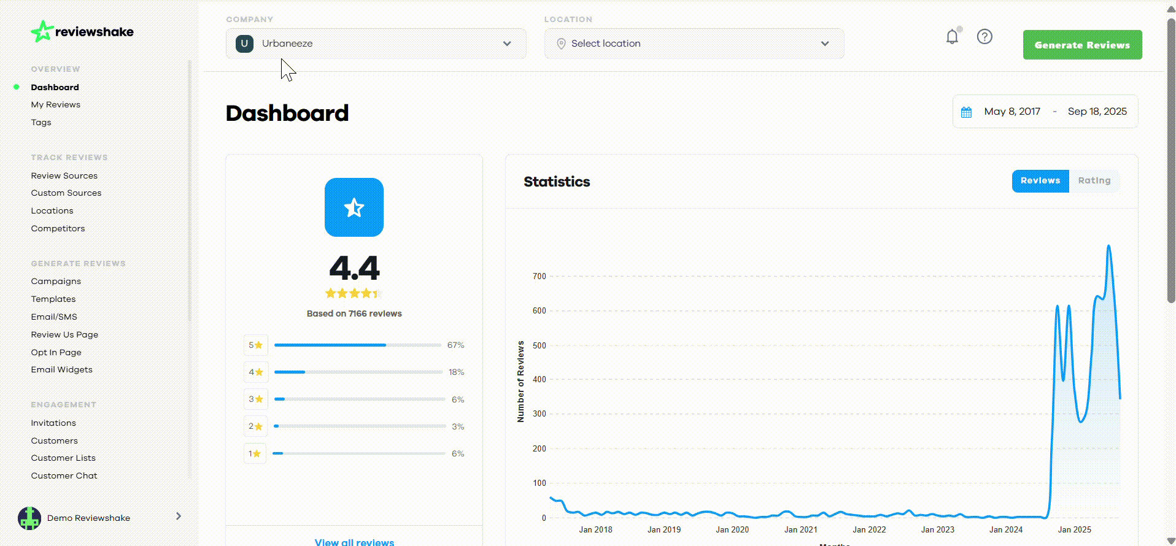Viewport: 1176px width, 546px height.
Task: Click the 2-star 3% progress bar
Action: coord(360,426)
